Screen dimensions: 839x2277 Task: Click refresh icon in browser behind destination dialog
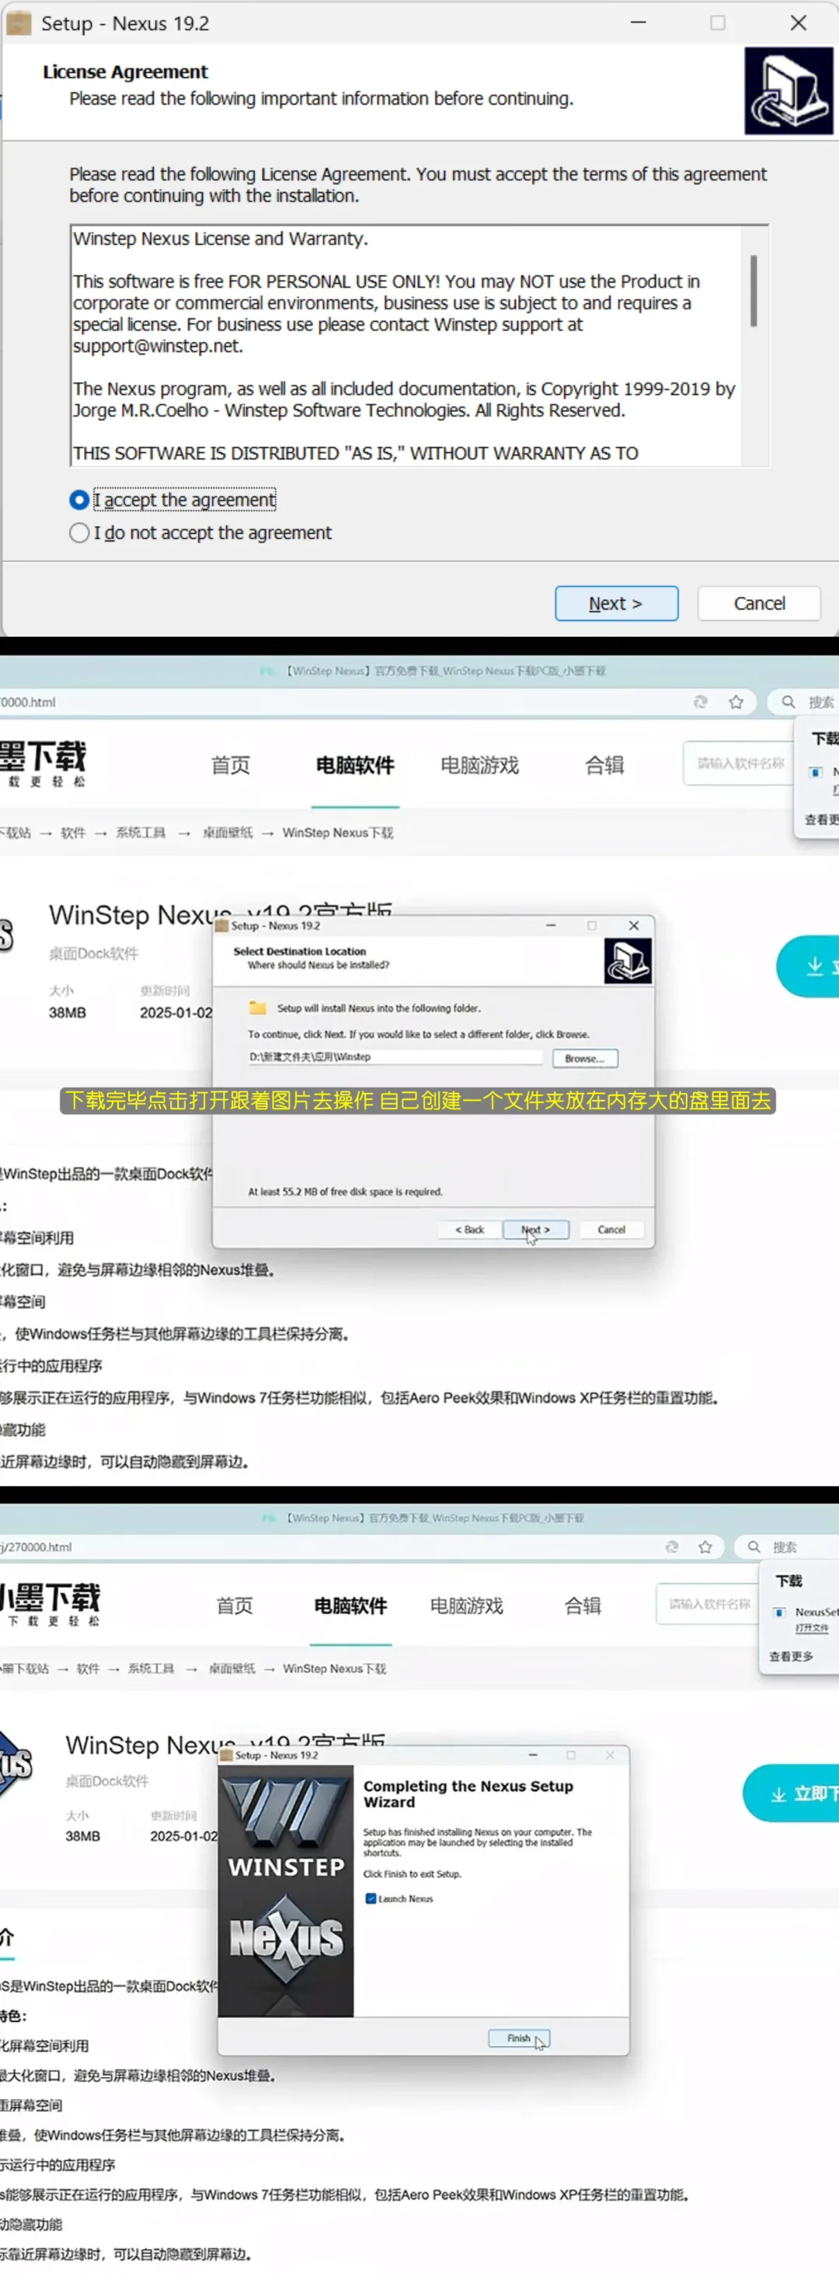point(701,702)
